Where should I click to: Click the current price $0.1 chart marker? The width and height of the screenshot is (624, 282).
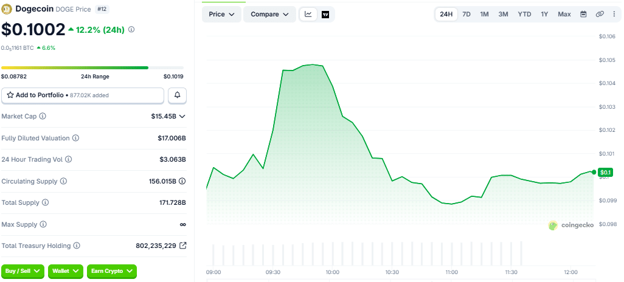click(606, 172)
